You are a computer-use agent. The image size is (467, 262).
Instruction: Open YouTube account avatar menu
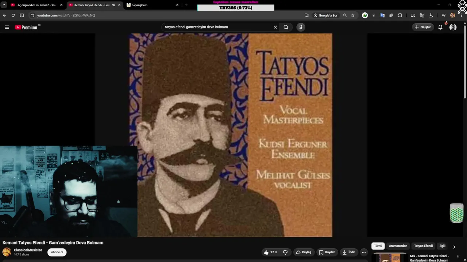click(453, 27)
